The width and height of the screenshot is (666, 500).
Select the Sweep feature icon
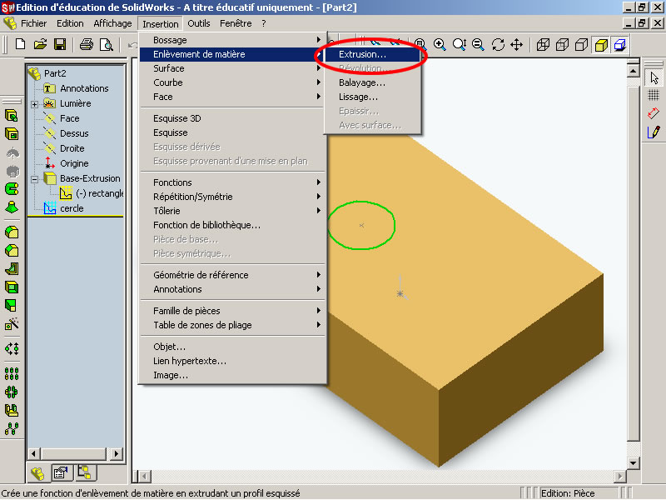12,188
